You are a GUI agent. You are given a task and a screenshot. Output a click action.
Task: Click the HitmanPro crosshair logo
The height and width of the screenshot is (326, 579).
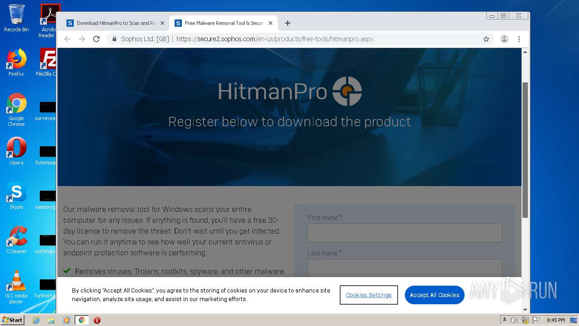point(347,91)
